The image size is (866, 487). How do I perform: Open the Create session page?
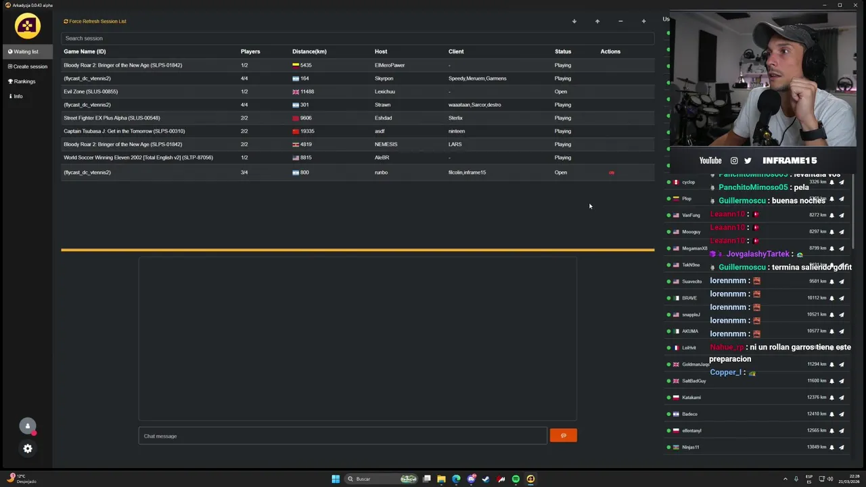click(x=27, y=66)
